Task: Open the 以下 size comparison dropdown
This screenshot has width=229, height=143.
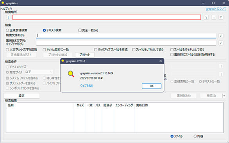Action: point(39,72)
